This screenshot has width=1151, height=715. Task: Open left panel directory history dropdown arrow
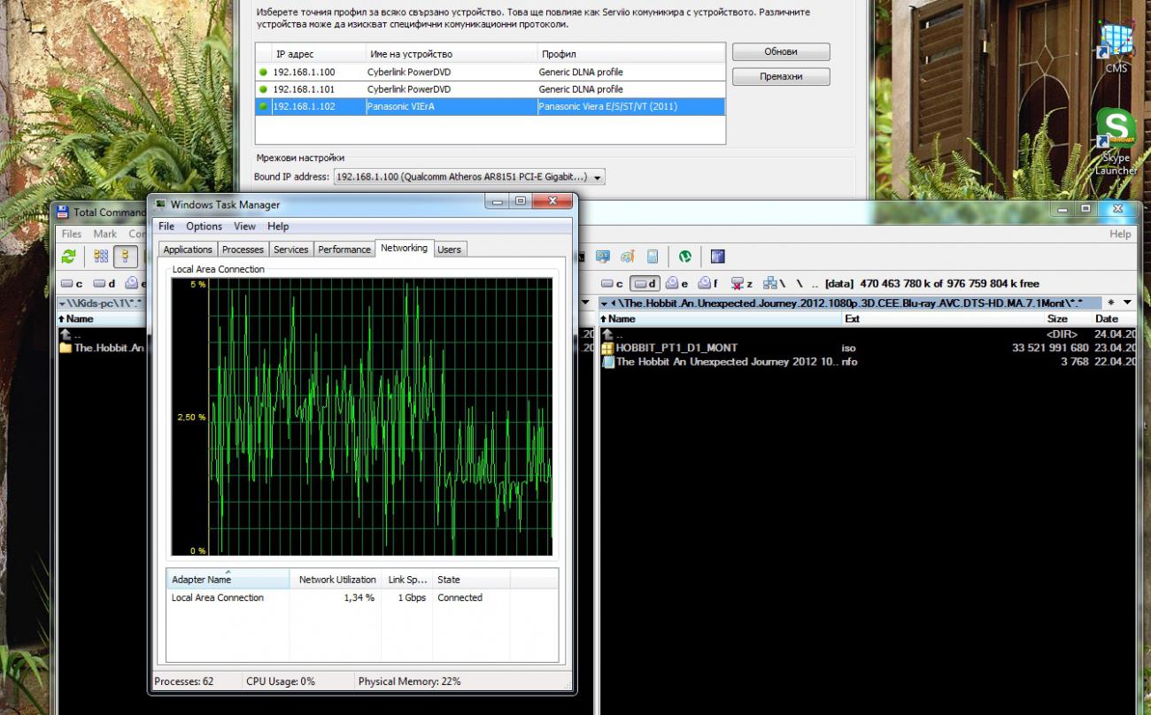tap(62, 304)
